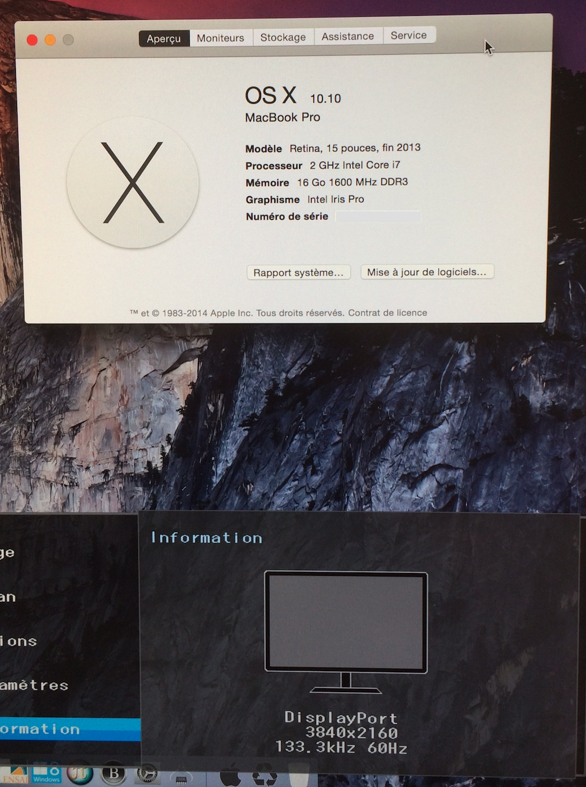Open the Stockage tab
586x787 pixels.
283,37
